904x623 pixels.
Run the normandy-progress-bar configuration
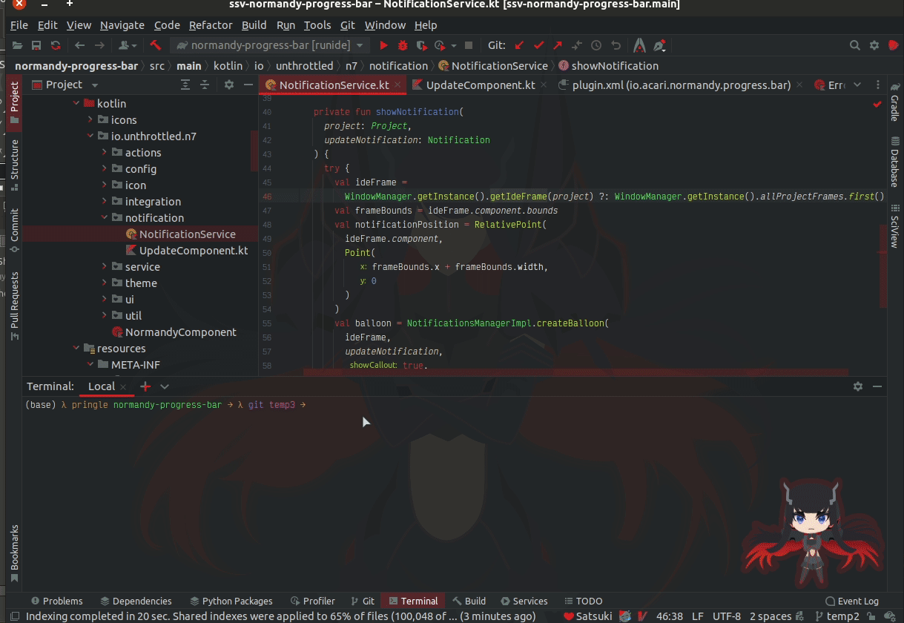pyautogui.click(x=383, y=44)
